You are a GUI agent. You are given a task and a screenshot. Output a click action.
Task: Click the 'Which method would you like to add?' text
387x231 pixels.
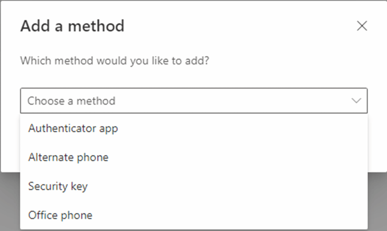(x=115, y=61)
